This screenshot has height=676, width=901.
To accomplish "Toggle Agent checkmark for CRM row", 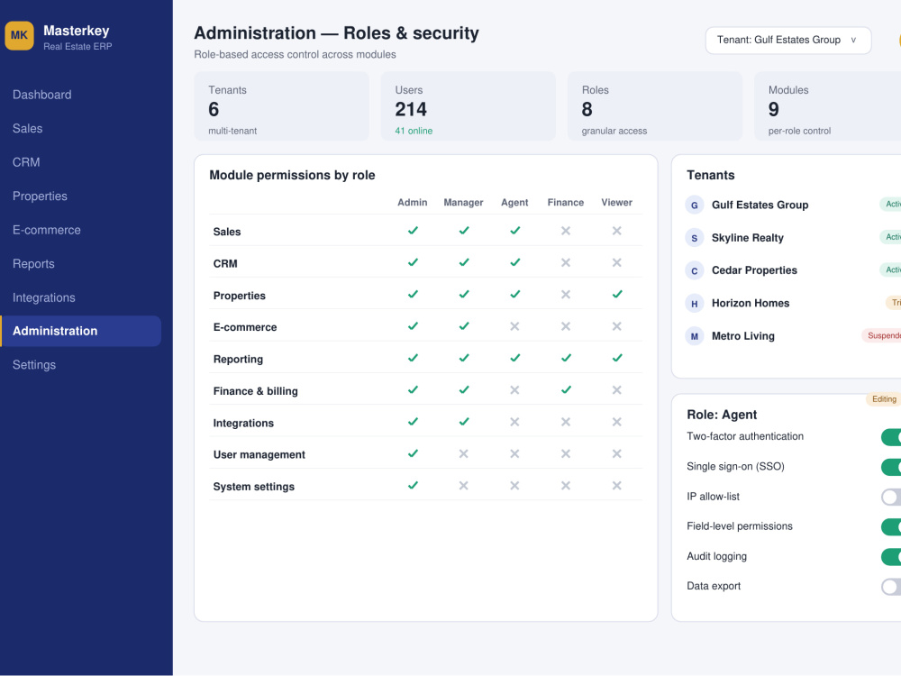I will click(x=514, y=262).
